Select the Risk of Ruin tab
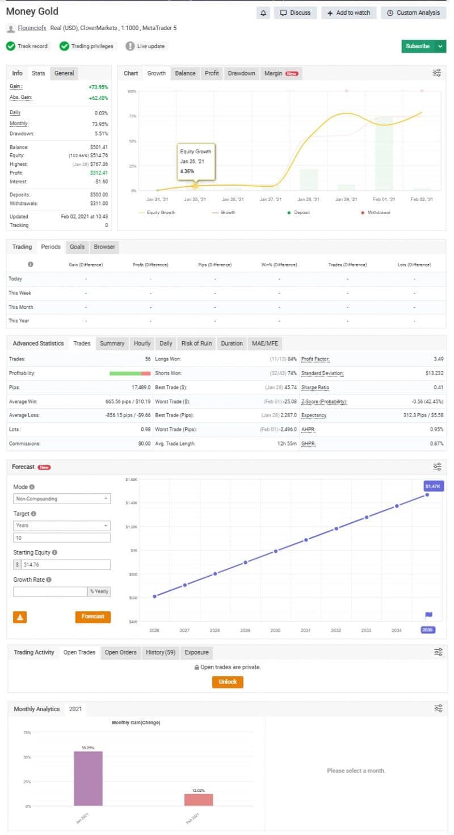 pos(196,343)
